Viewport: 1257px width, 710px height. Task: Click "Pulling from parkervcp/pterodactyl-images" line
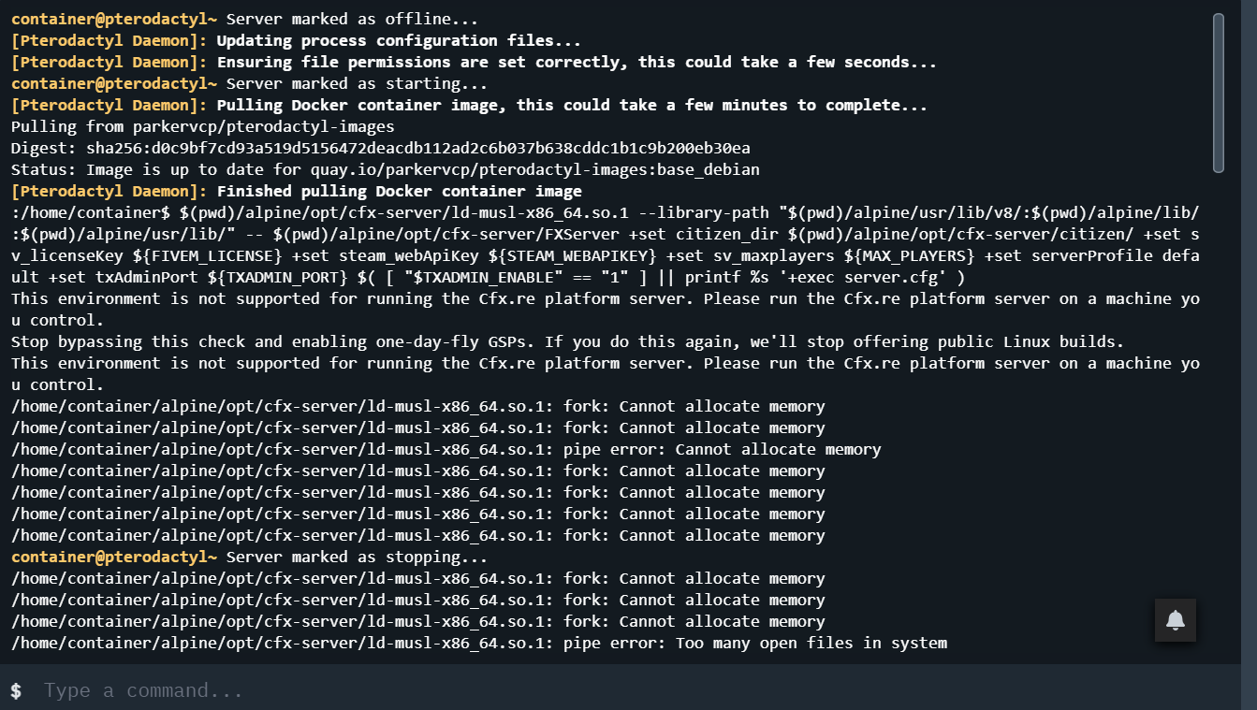coord(203,126)
